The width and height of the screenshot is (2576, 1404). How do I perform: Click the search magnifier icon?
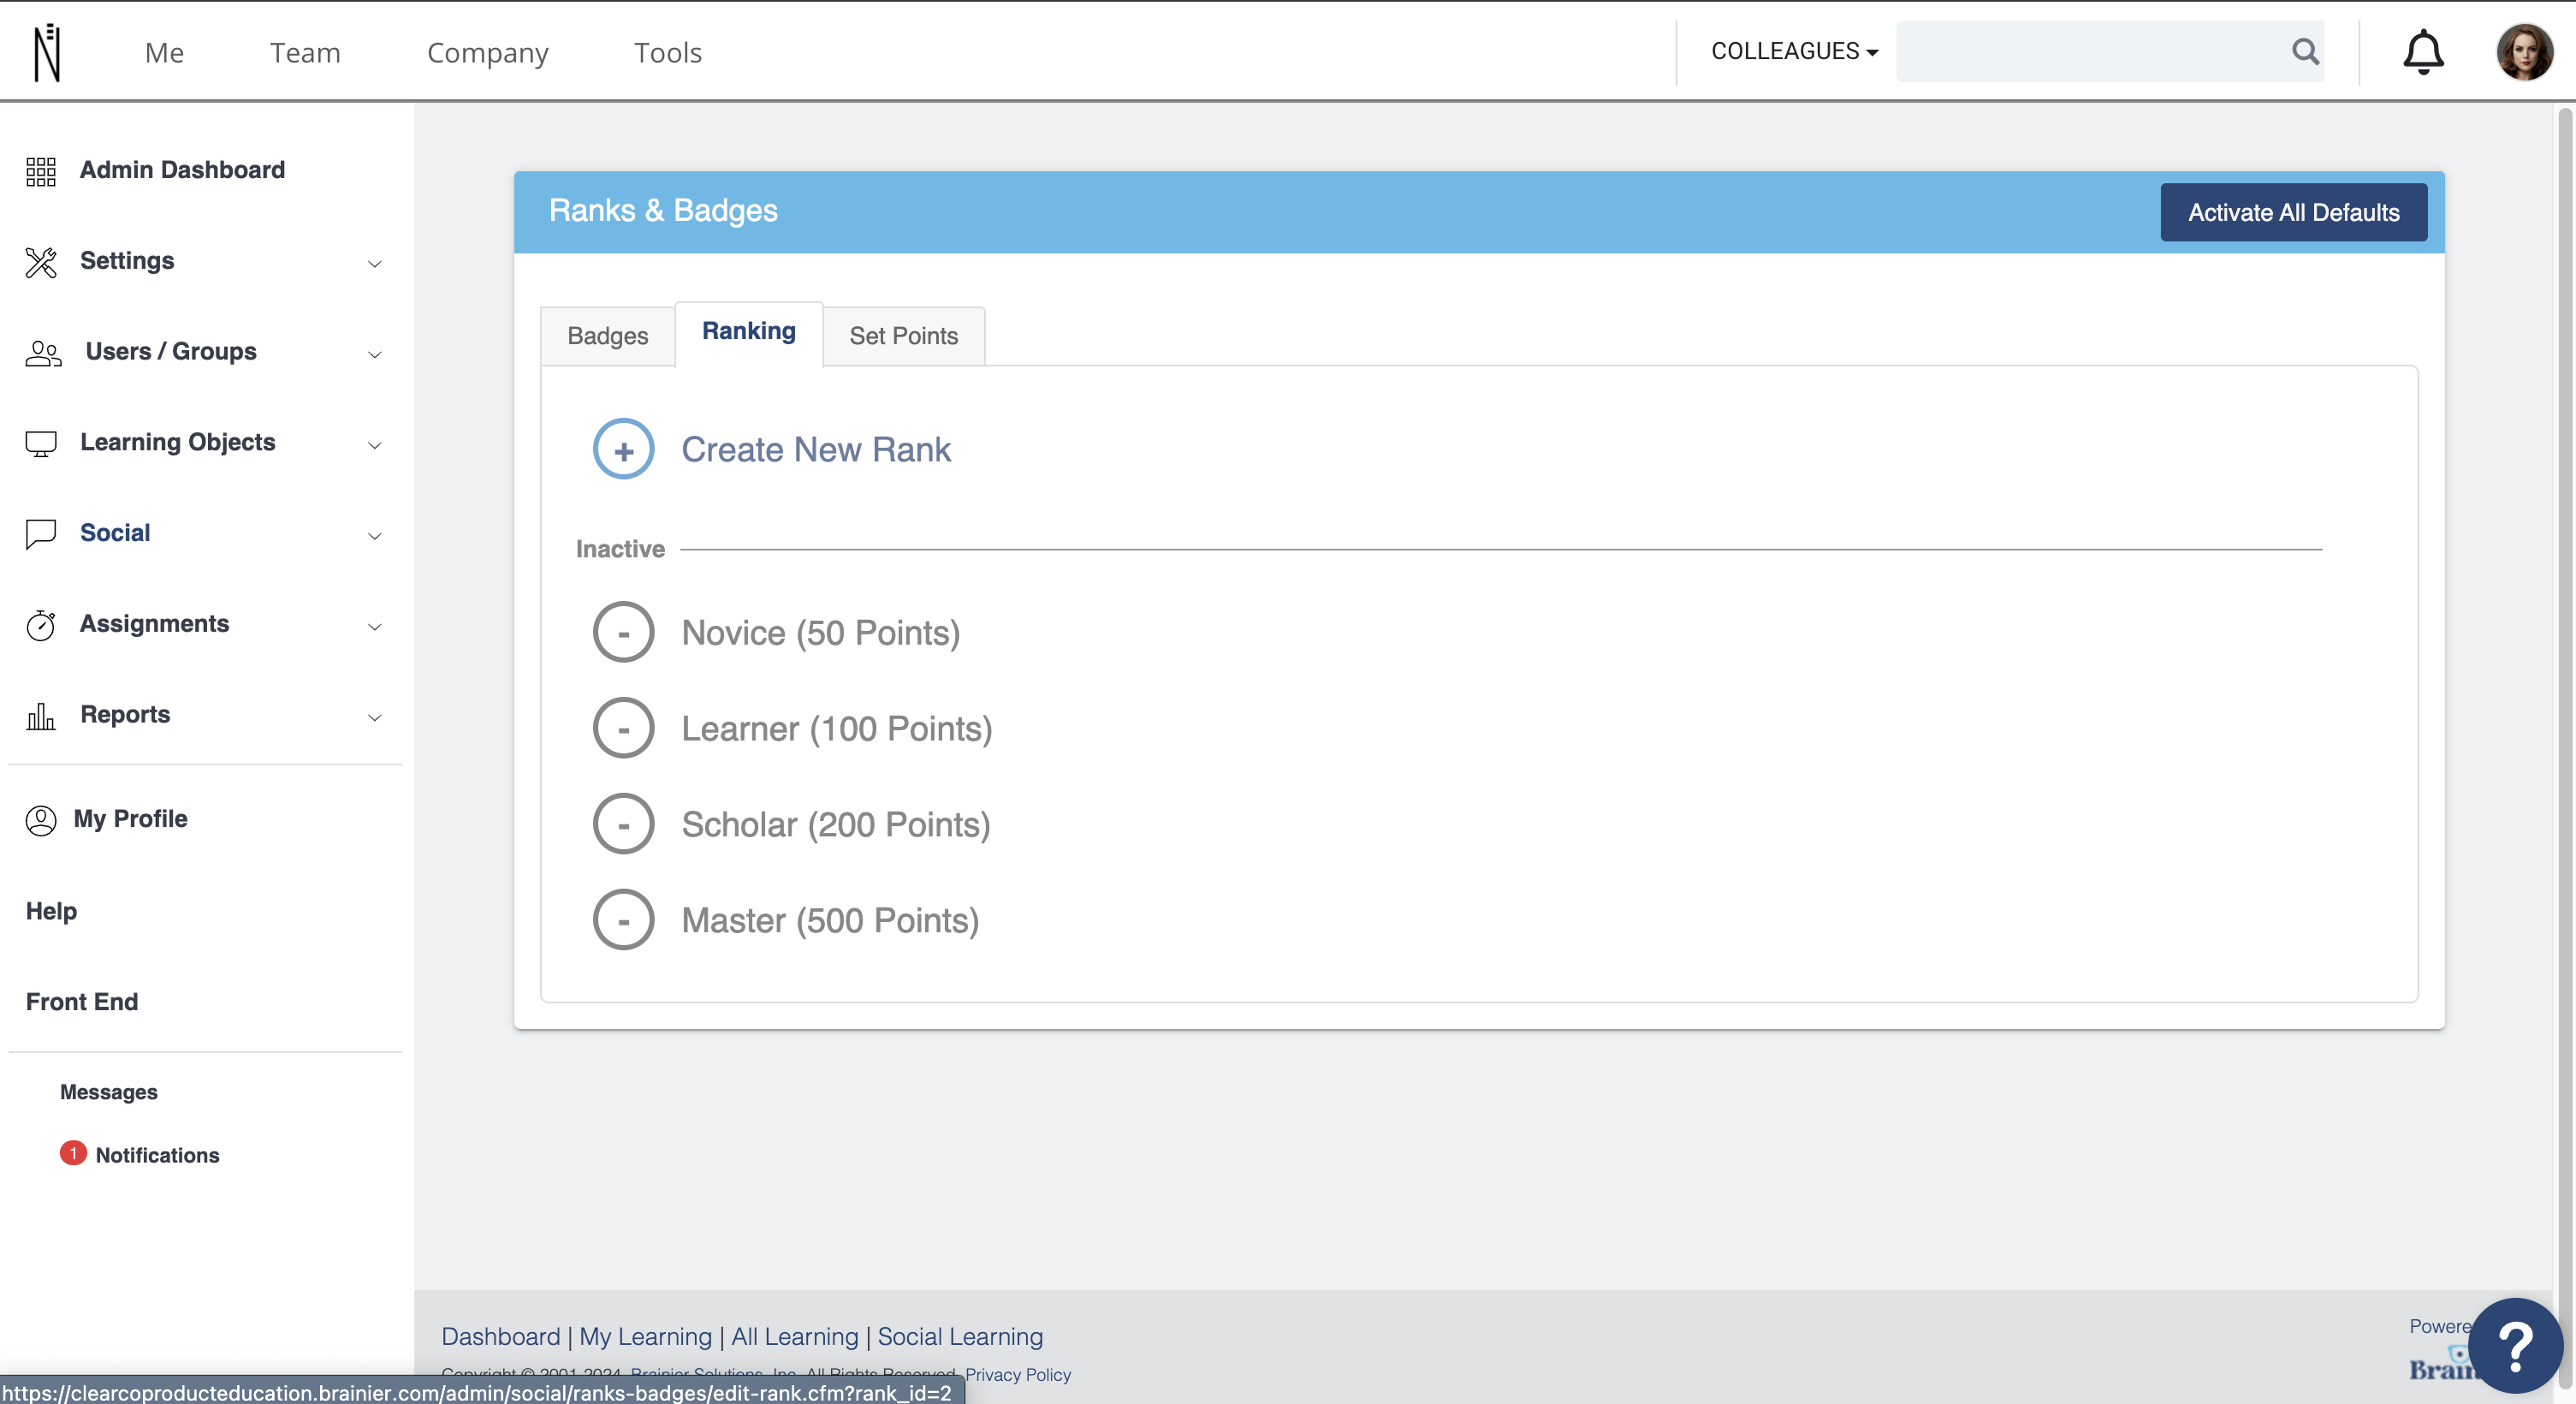tap(2305, 51)
